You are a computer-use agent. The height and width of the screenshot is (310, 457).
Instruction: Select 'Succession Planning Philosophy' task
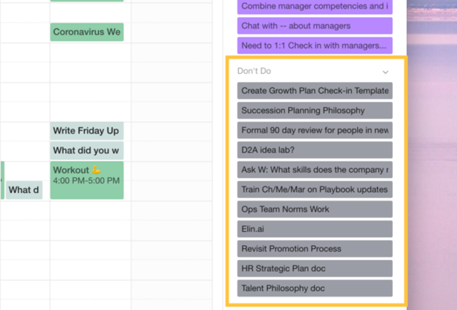pos(315,110)
